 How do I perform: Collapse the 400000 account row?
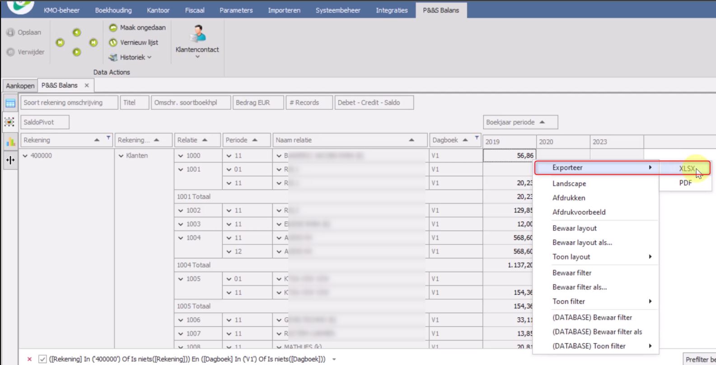click(x=25, y=156)
